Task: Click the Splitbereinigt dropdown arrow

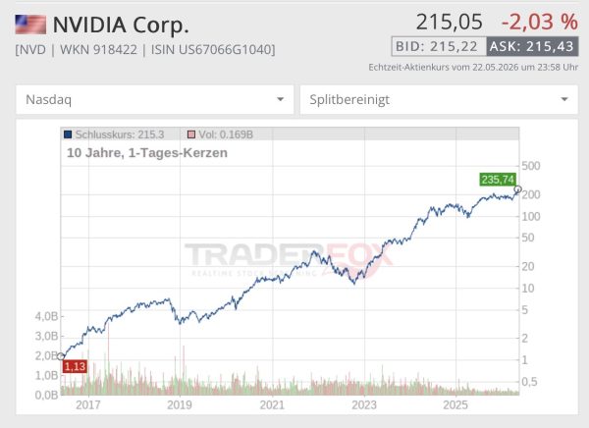Action: tap(564, 99)
